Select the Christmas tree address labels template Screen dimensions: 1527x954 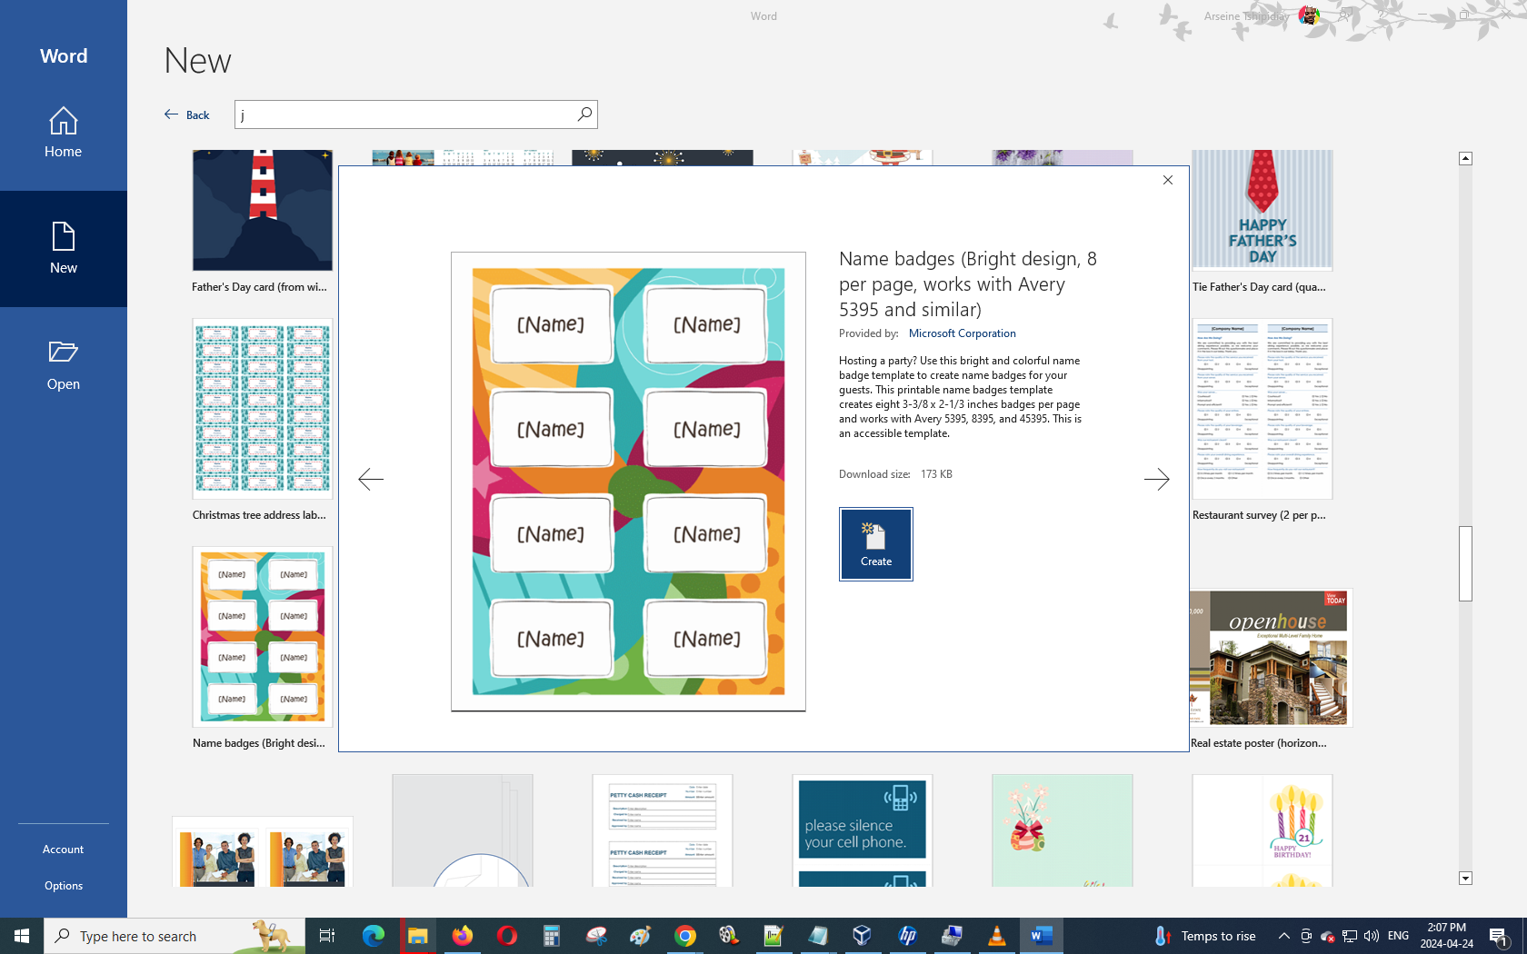263,410
